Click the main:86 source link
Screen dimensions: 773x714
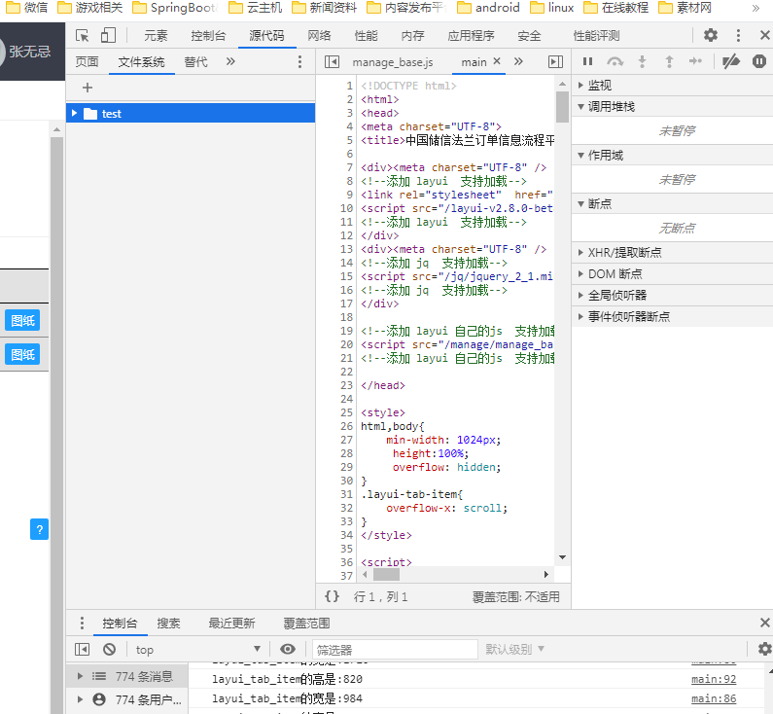(x=714, y=698)
